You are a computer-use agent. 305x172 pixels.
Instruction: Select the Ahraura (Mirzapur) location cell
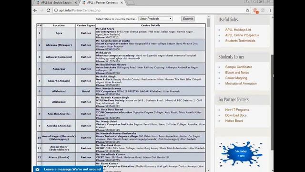point(59,45)
